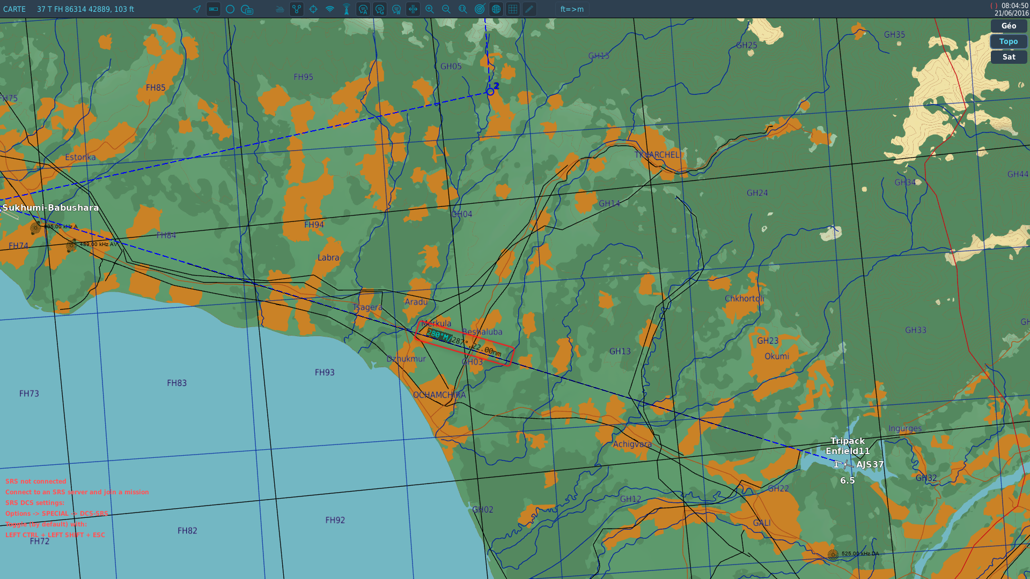
Task: Click the crosshair target icon
Action: 313,9
